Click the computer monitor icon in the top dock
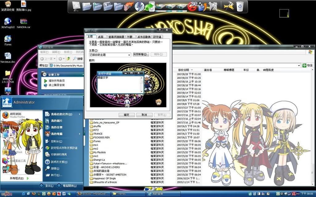 (76, 6)
